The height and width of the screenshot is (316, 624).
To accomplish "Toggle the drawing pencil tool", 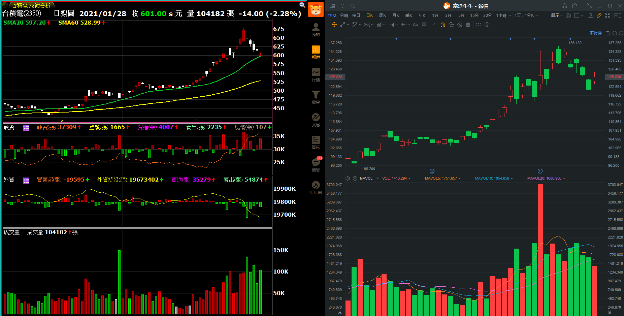I will click(x=599, y=15).
